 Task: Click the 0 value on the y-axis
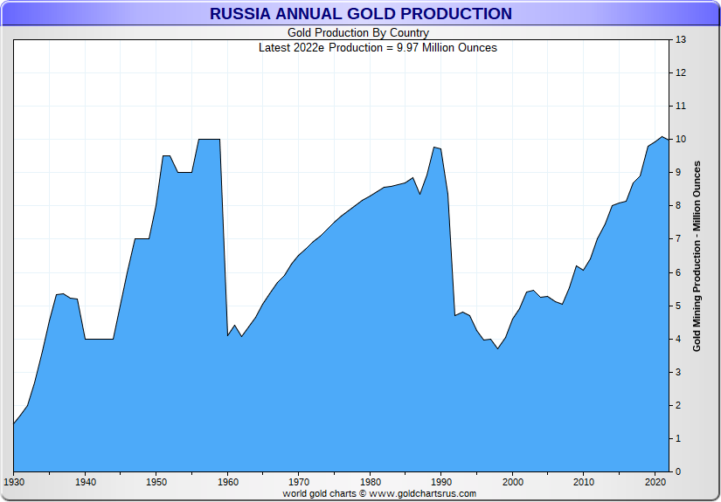[678, 472]
